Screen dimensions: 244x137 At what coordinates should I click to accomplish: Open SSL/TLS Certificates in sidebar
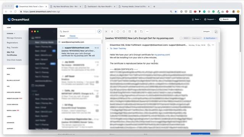12,54
